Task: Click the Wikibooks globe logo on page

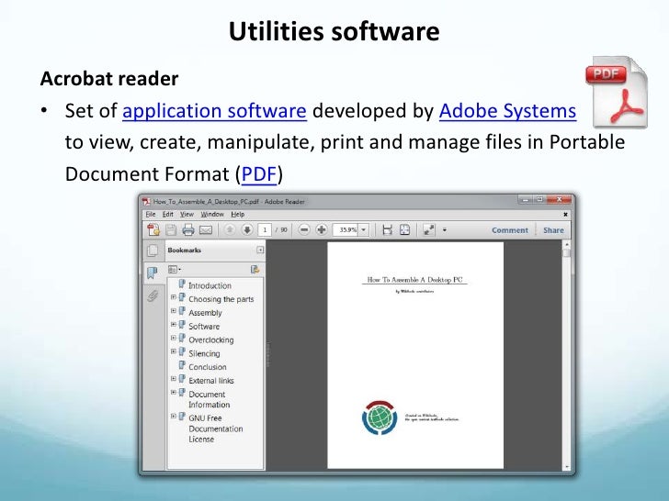Action: [x=380, y=417]
